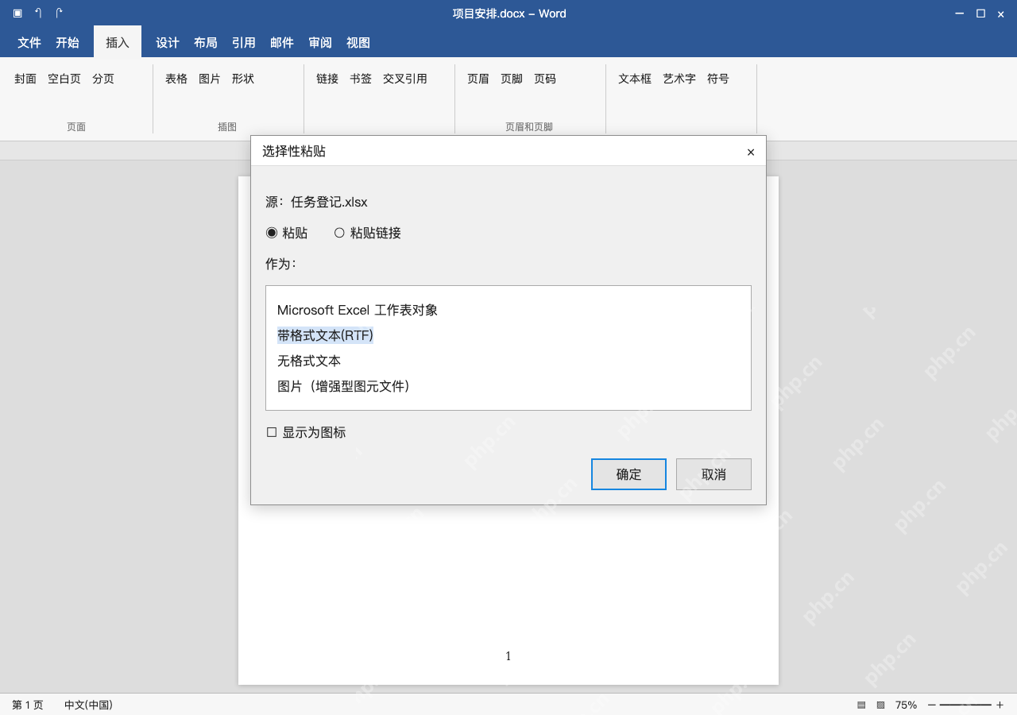Click the 75% zoom level in status bar
Screen dimensions: 1017x715
click(x=906, y=705)
